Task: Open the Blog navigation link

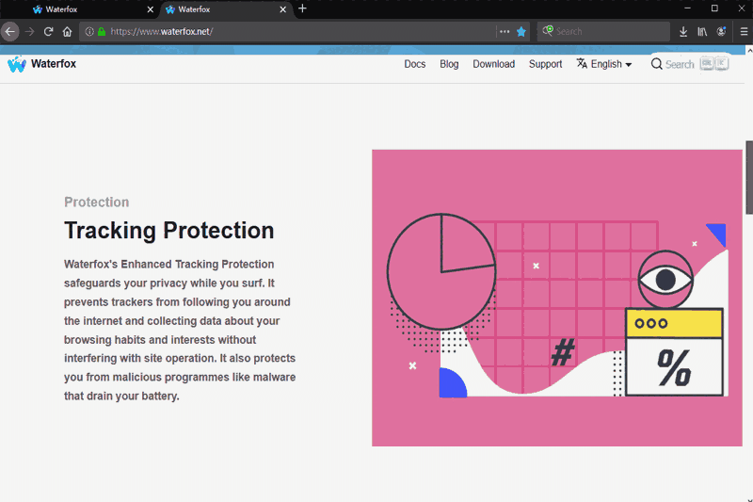Action: click(449, 64)
